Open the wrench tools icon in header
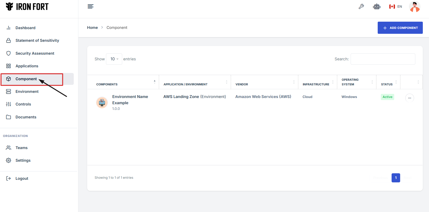The width and height of the screenshot is (429, 212). (x=361, y=7)
